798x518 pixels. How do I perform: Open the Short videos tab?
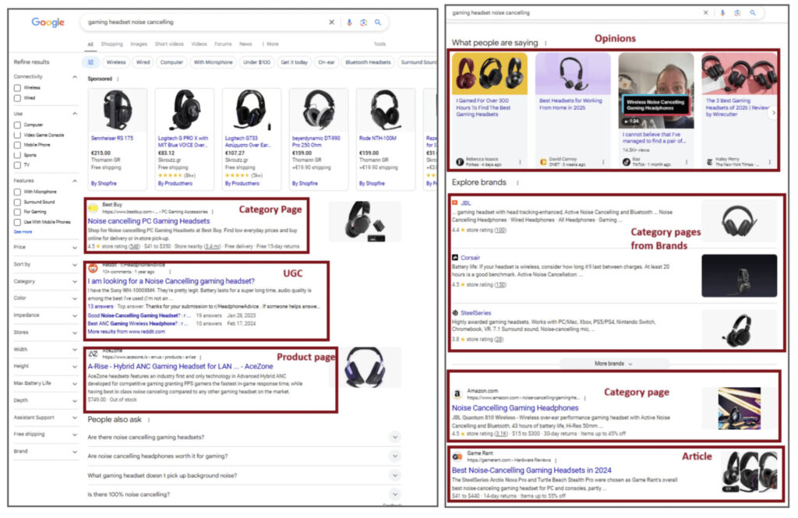pyautogui.click(x=168, y=44)
